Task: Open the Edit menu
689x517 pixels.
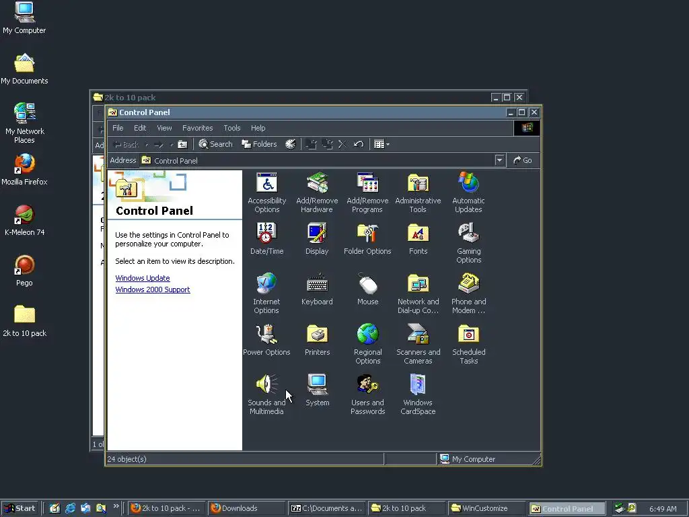Action: tap(140, 128)
